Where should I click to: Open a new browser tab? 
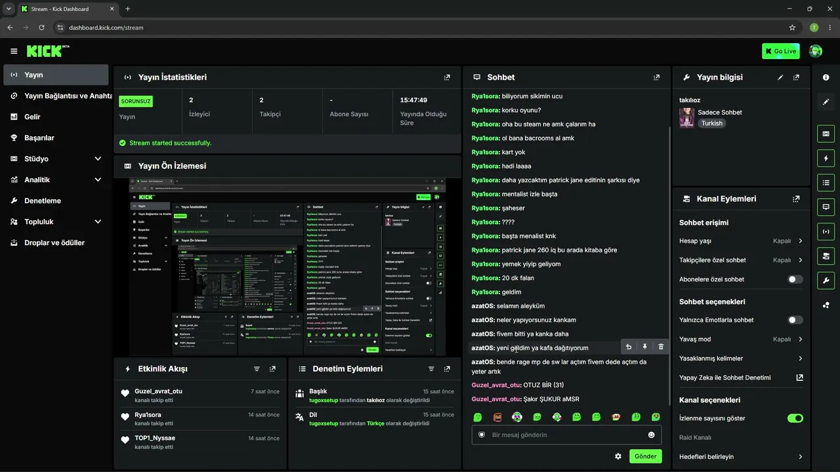(127, 9)
